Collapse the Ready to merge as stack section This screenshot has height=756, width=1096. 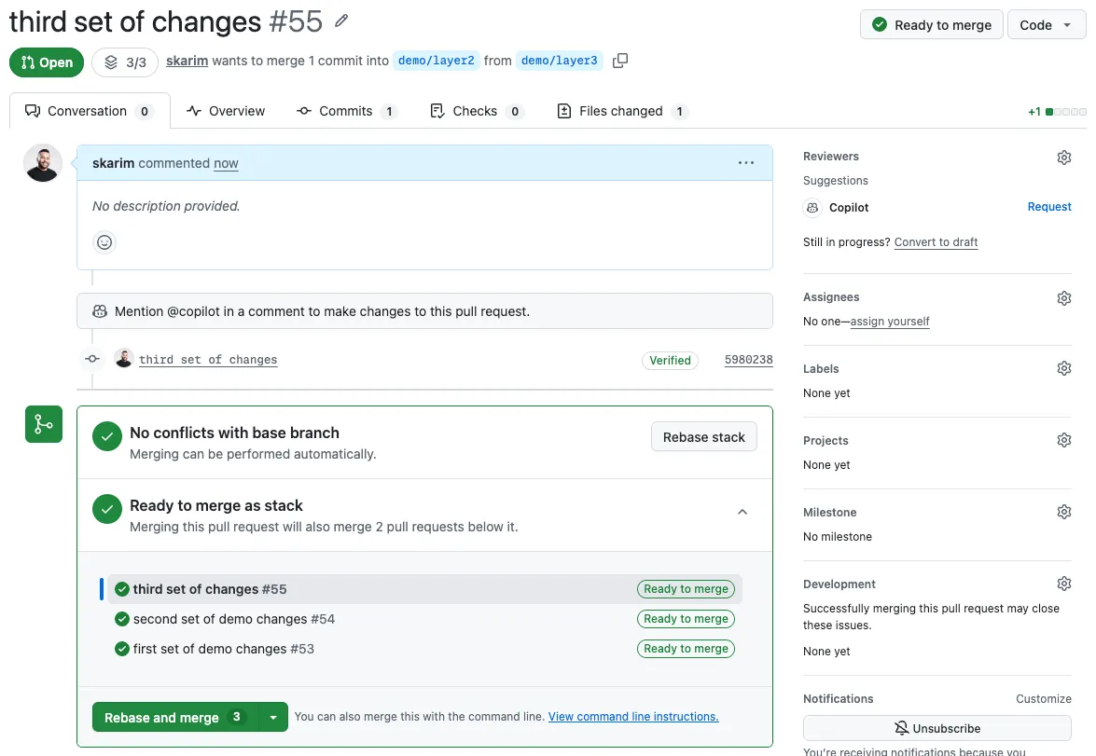742,512
